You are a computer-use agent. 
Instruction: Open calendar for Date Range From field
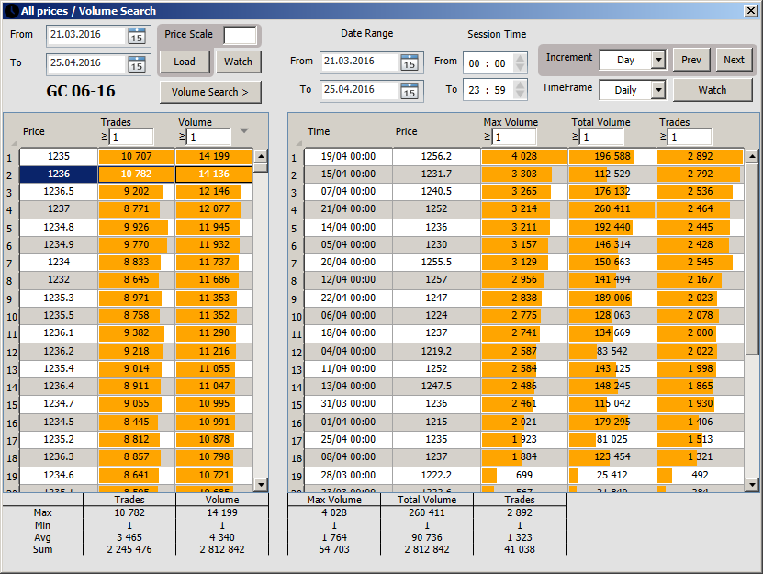coord(410,62)
